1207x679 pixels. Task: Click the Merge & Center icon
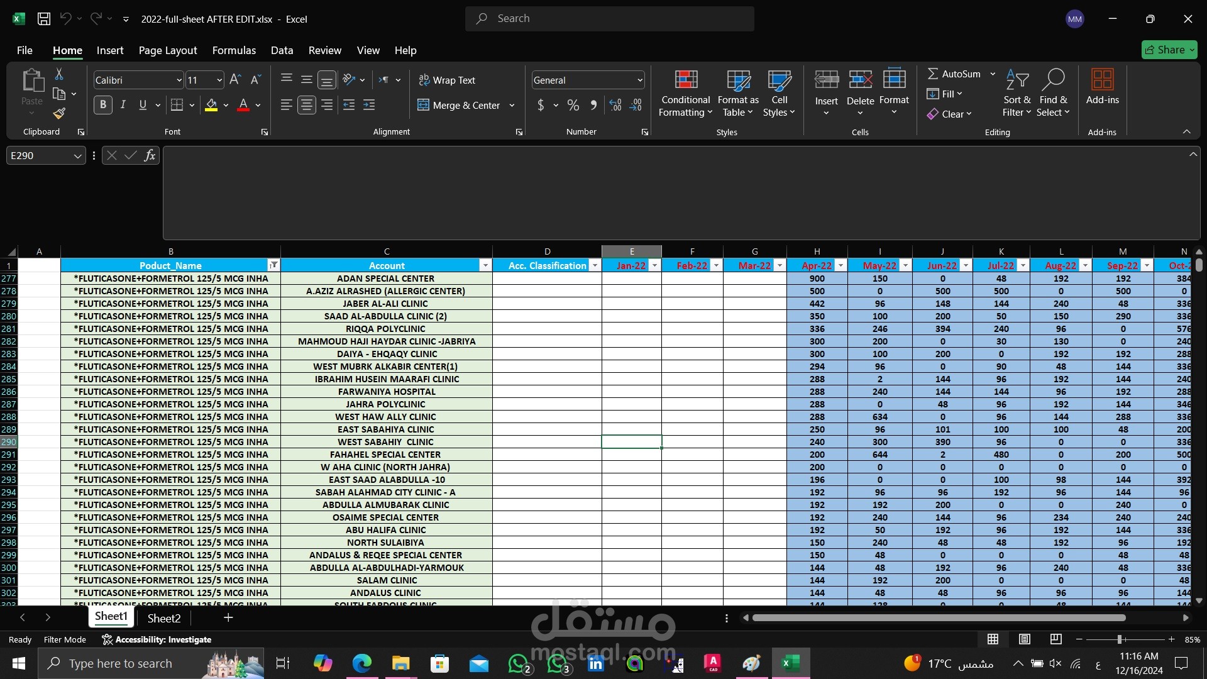[424, 105]
